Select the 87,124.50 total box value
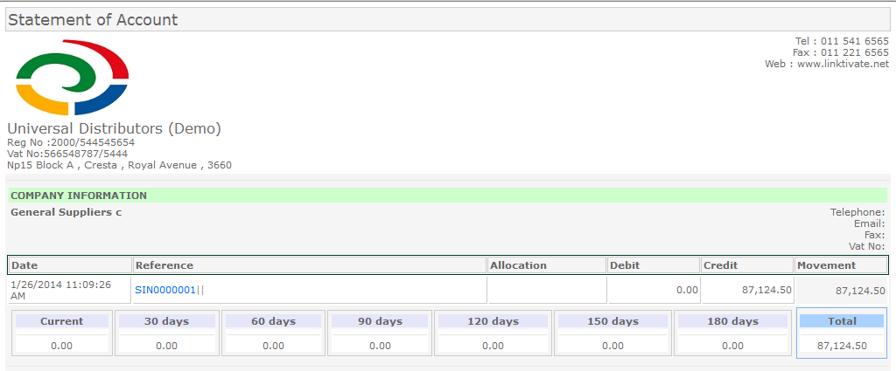The width and height of the screenshot is (896, 371). (842, 346)
